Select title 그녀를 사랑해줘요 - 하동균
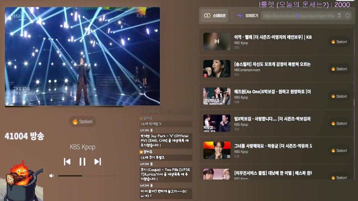The image size is (358, 201). click(273, 146)
